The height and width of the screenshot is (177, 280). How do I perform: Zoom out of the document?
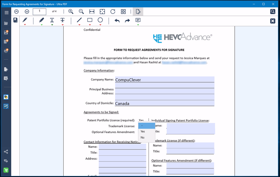point(81,11)
